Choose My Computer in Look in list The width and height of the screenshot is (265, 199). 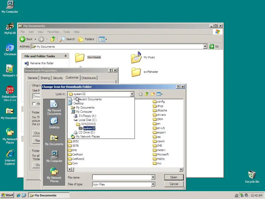[82, 112]
